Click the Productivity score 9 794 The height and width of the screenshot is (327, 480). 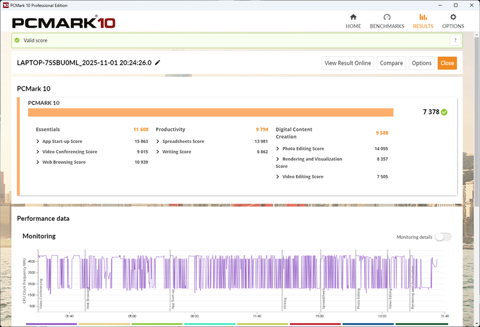pyautogui.click(x=262, y=130)
